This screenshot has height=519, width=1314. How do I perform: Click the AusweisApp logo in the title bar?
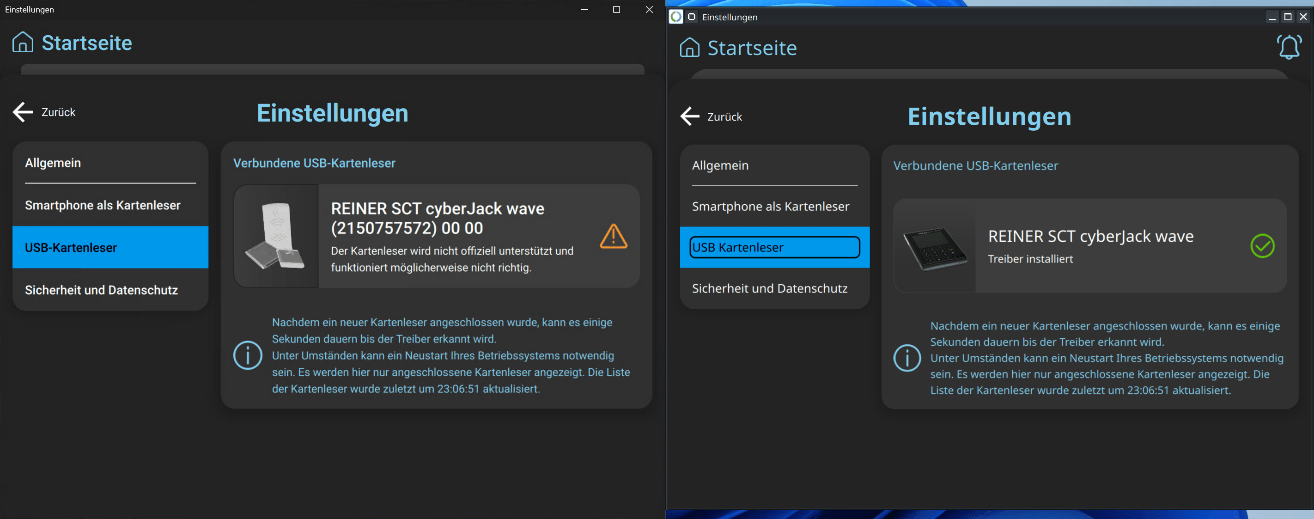pyautogui.click(x=676, y=17)
